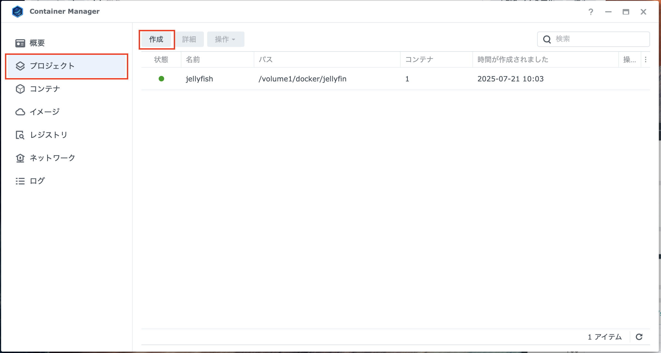Sort by 時間が作成されました column
Image resolution: width=661 pixels, height=353 pixels.
(513, 59)
